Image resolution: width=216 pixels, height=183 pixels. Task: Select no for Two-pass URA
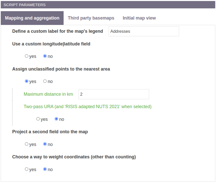point(56,119)
